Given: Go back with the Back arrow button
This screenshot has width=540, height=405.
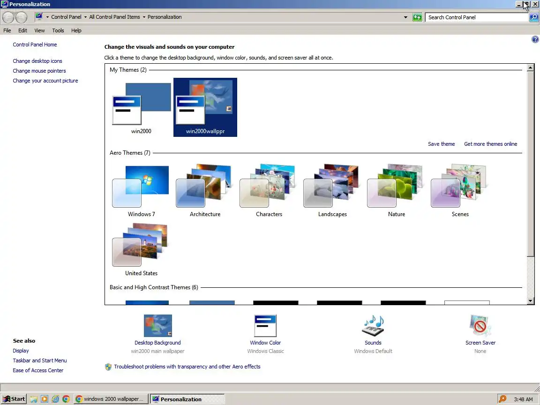Looking at the screenshot, I should 8,17.
